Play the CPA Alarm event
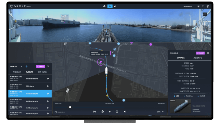Viewport: 220px width, 123px height. coord(48,86)
